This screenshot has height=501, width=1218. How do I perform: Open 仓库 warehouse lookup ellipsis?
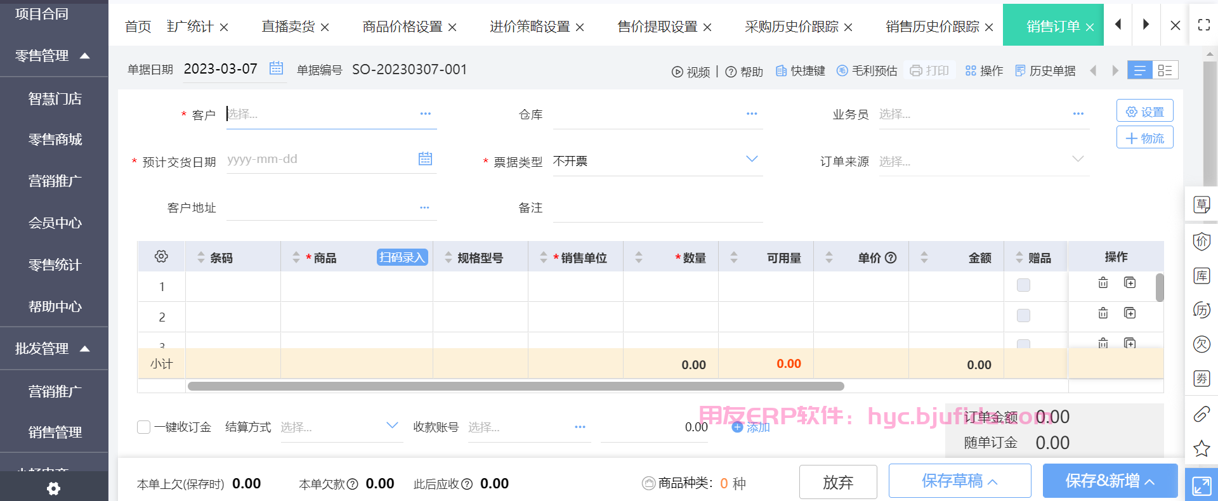pos(752,114)
